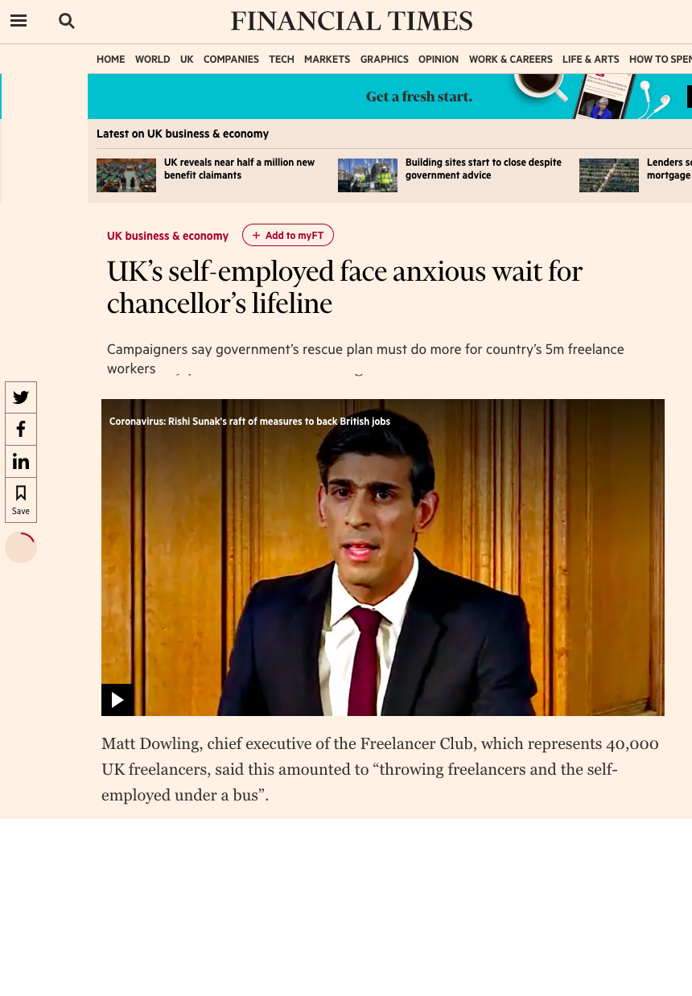
Task: Click the circular reading progress indicator
Action: click(x=21, y=547)
